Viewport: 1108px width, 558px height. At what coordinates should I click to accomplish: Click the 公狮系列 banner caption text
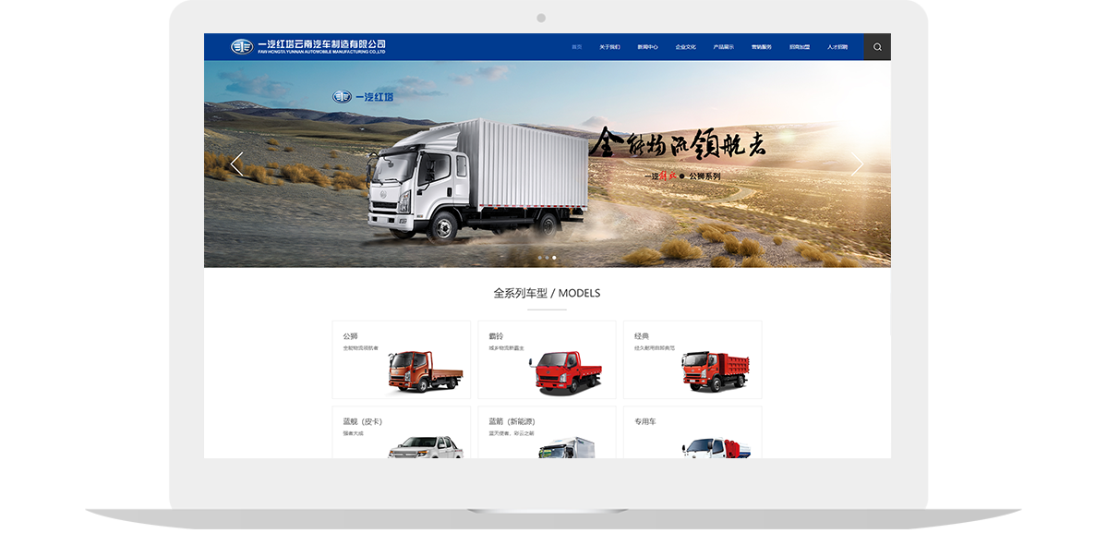point(705,176)
